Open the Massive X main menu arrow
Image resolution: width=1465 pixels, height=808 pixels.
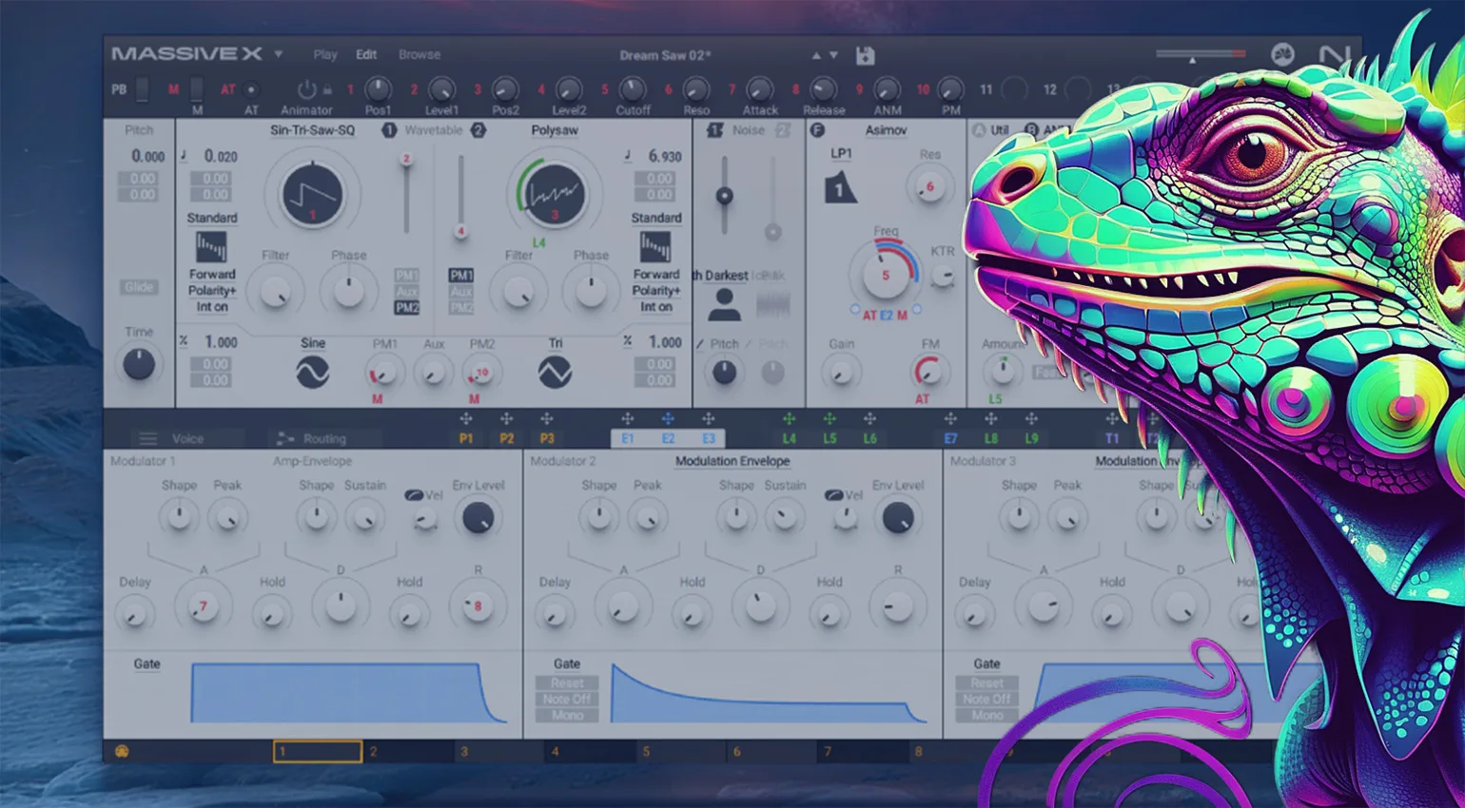click(279, 54)
